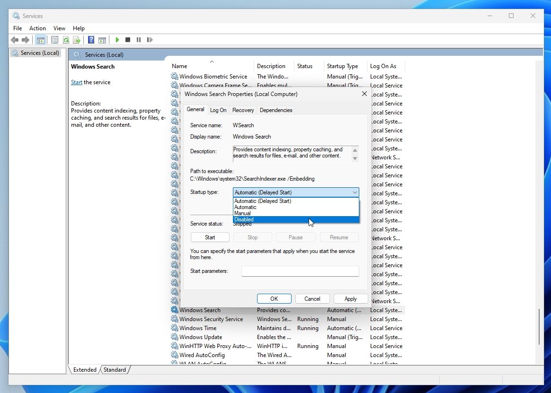Click inside the Start parameters field
The height and width of the screenshot is (393, 551).
click(300, 271)
